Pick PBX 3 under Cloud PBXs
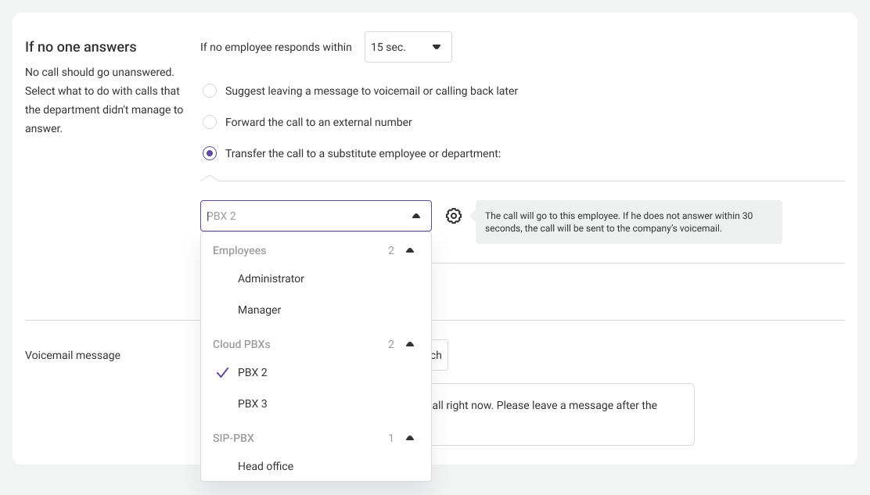The image size is (870, 495). (x=253, y=404)
